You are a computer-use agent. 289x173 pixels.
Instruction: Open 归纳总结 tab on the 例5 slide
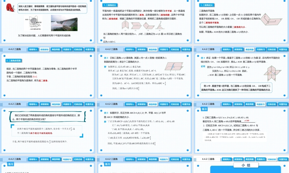coord(175,104)
